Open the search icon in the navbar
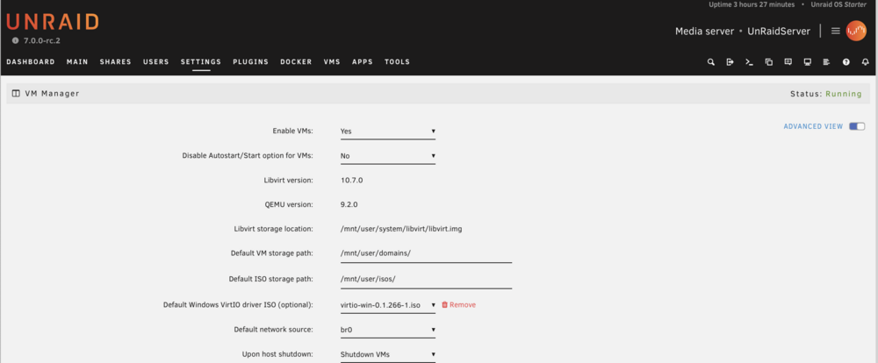878x363 pixels. click(x=710, y=62)
